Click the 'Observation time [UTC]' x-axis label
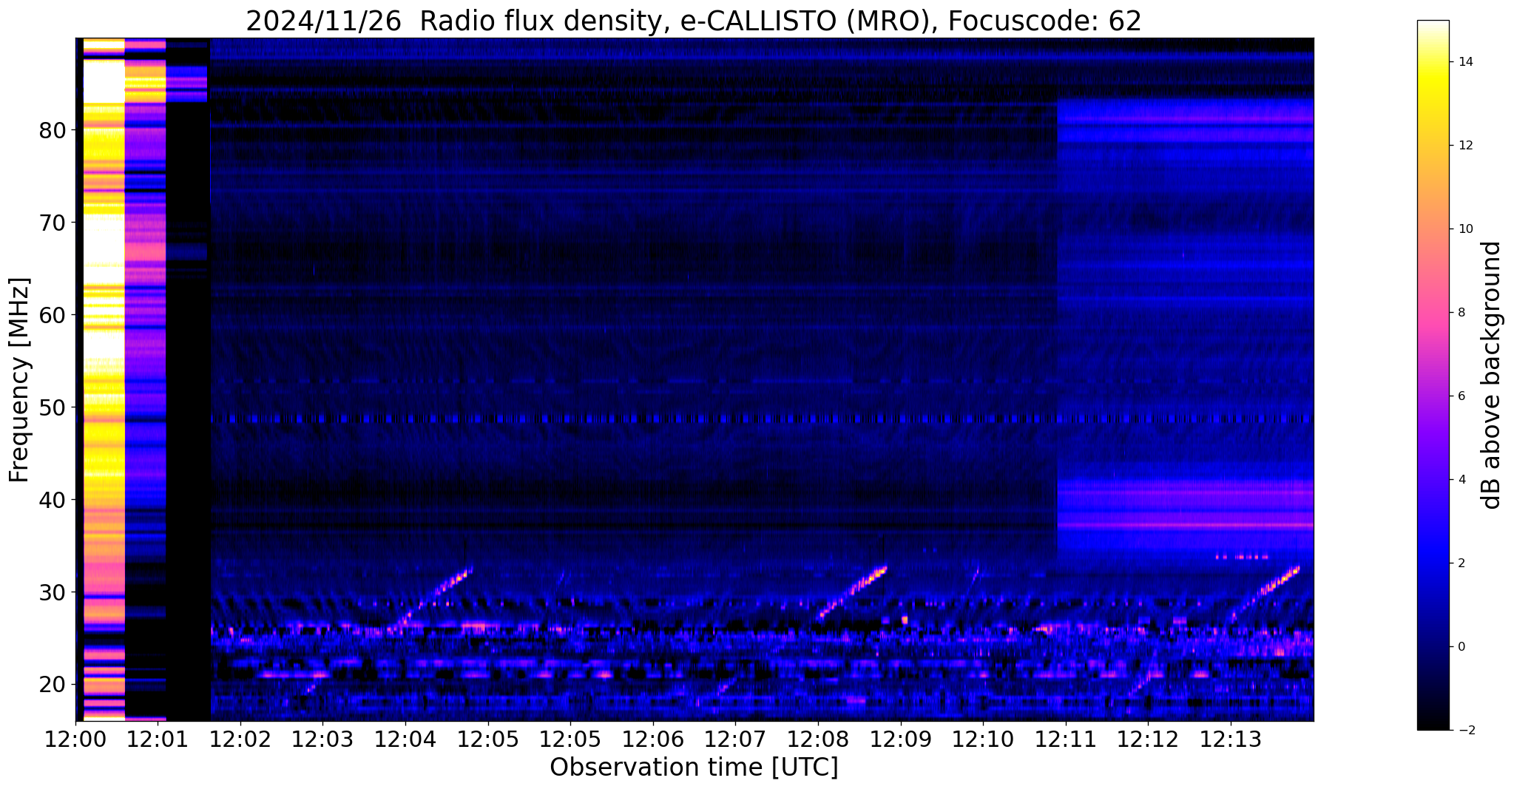Image resolution: width=1514 pixels, height=789 pixels. [694, 768]
